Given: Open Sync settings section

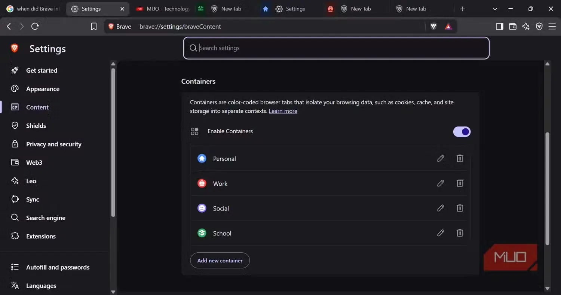Looking at the screenshot, I should coord(33,199).
